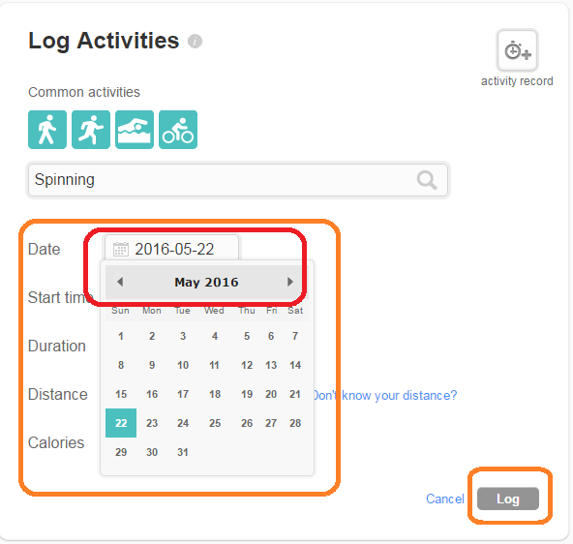Pick the cycling activity icon
The image size is (573, 544).
coord(178,130)
